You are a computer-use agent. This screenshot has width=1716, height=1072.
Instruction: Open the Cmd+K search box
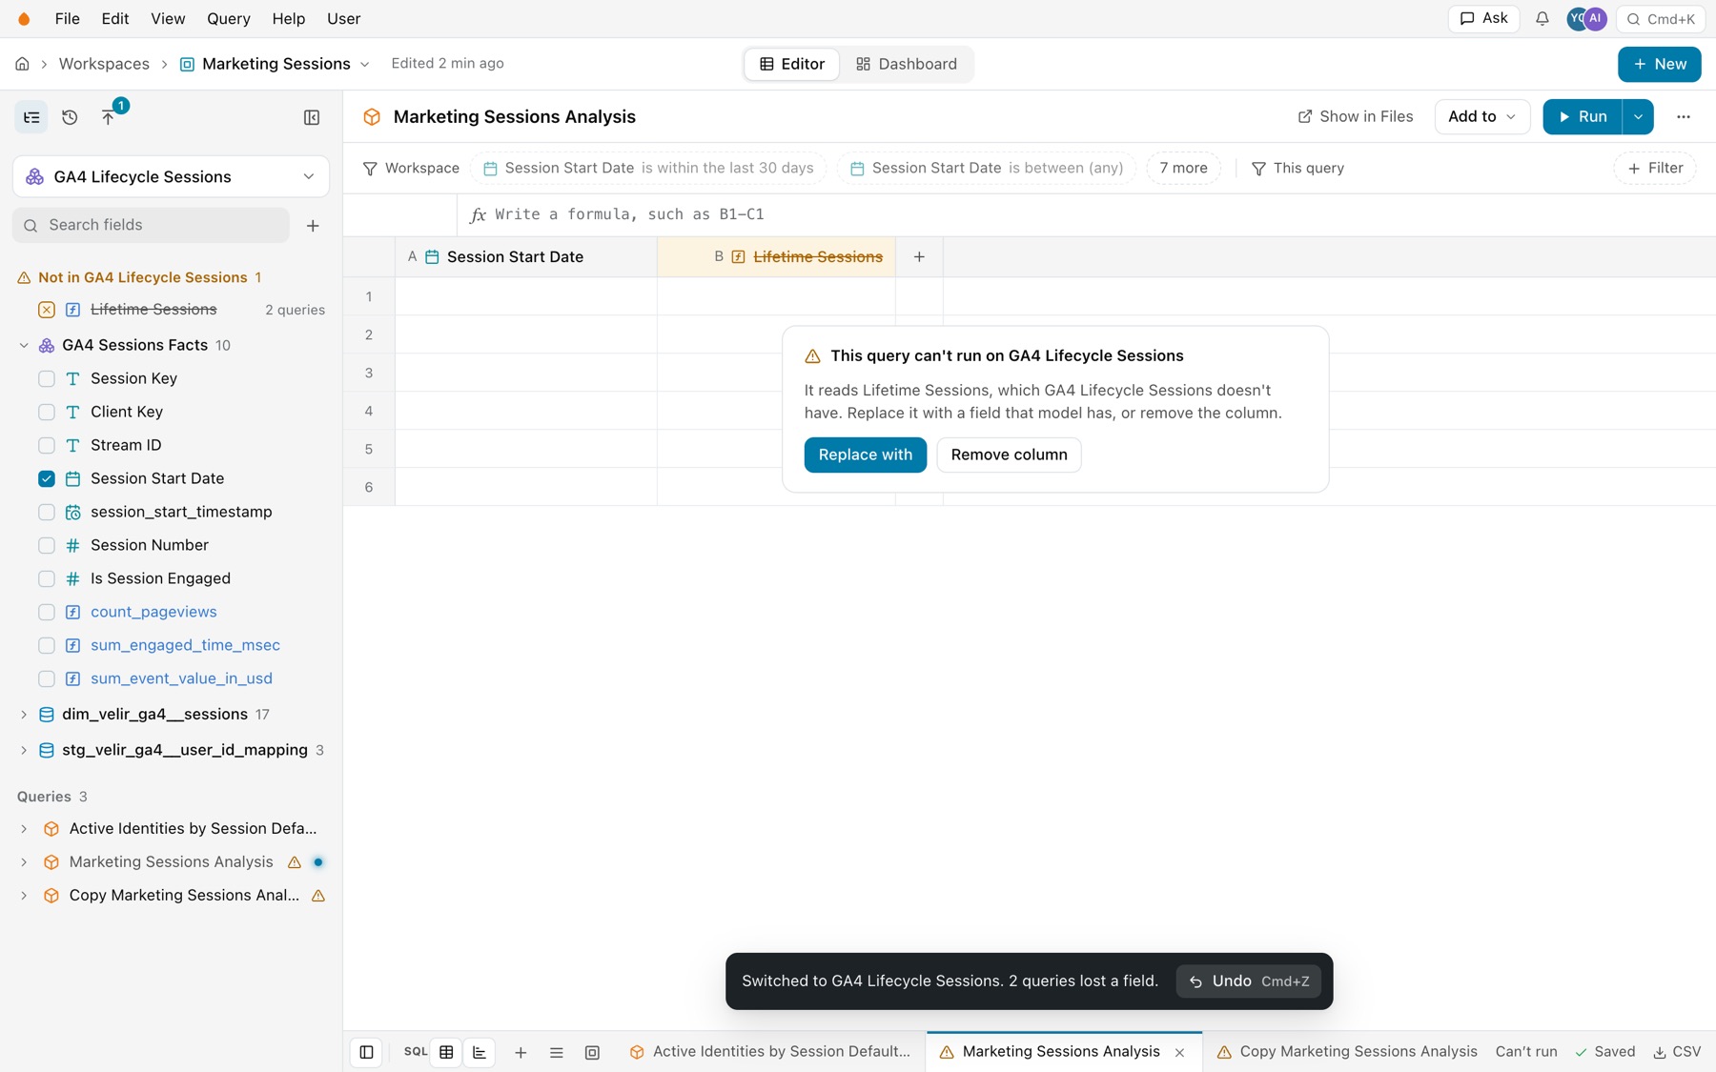1661,19
